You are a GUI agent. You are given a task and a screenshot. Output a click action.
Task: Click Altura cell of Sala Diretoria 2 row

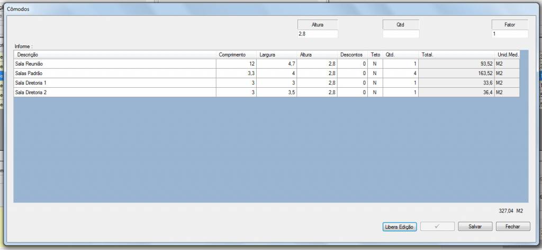pos(317,92)
